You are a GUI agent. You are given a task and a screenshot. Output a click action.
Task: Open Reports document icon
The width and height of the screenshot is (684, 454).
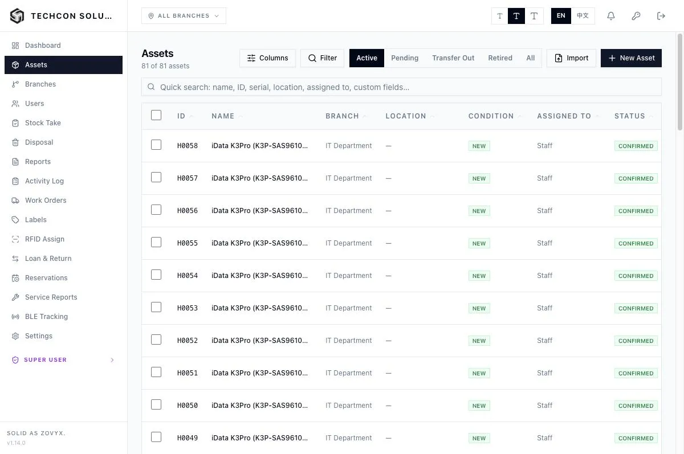pyautogui.click(x=15, y=162)
